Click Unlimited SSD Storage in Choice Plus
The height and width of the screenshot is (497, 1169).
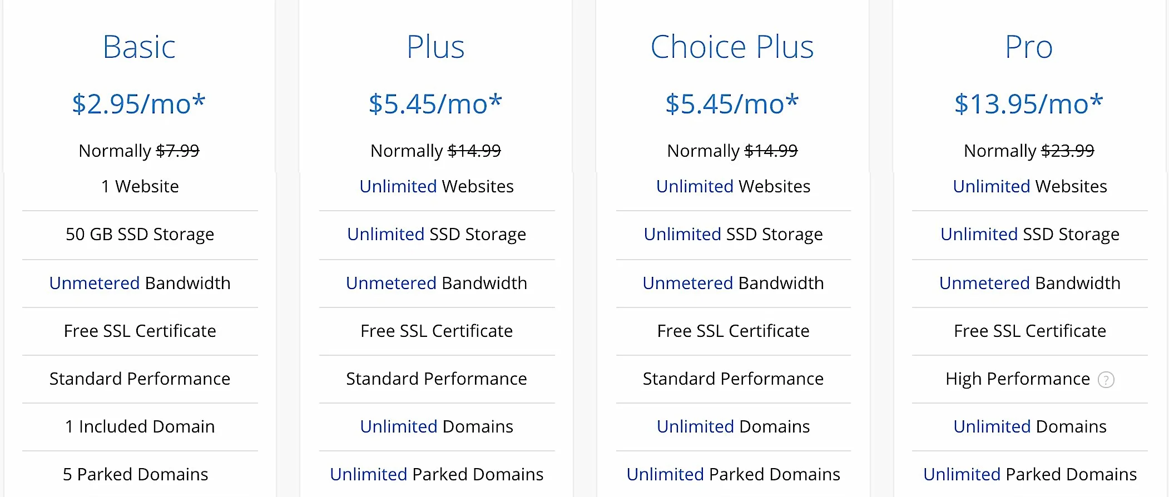coord(733,235)
